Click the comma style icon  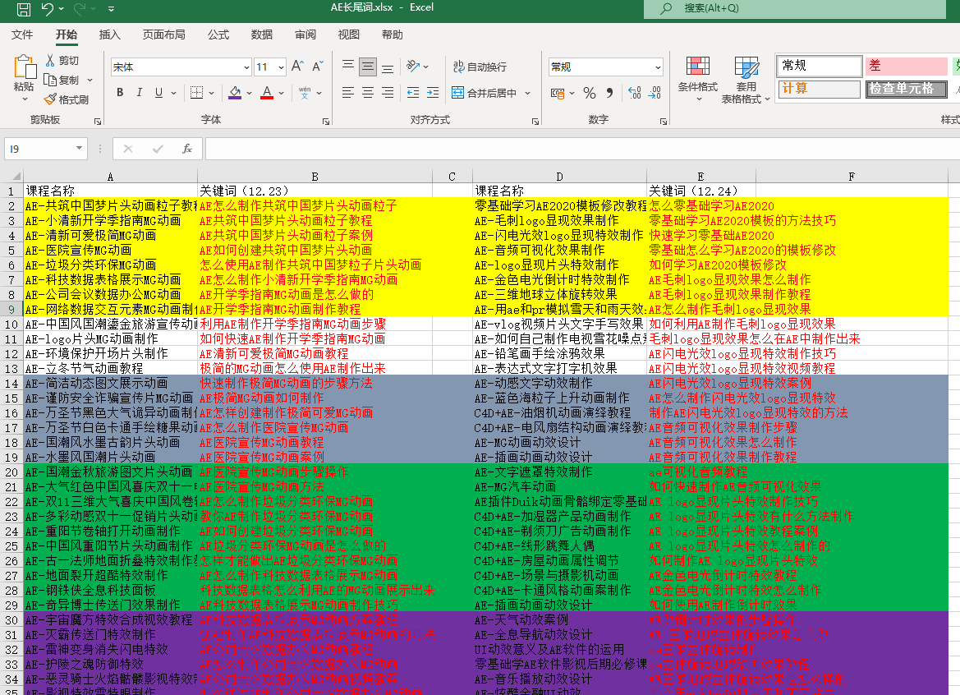(x=609, y=93)
